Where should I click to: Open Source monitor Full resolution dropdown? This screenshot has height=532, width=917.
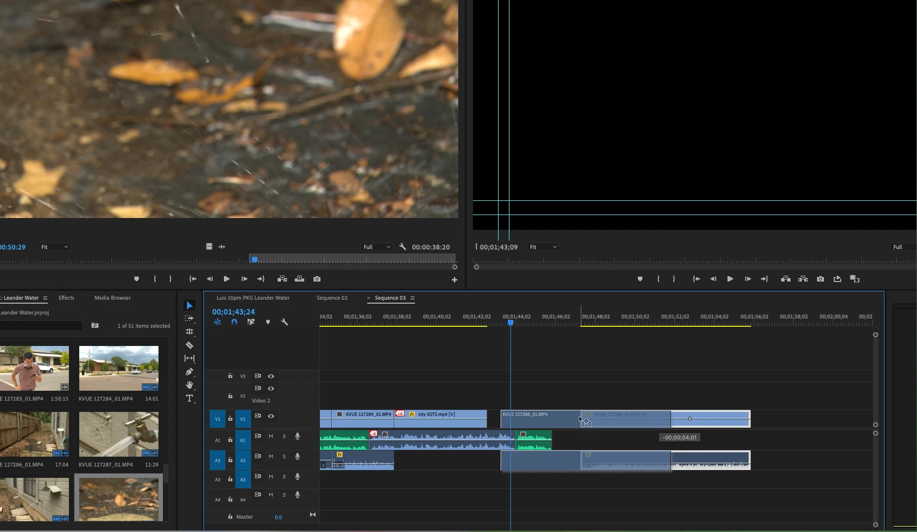(x=377, y=247)
